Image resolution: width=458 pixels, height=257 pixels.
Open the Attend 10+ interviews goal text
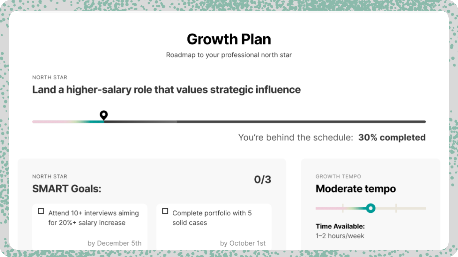click(x=93, y=218)
